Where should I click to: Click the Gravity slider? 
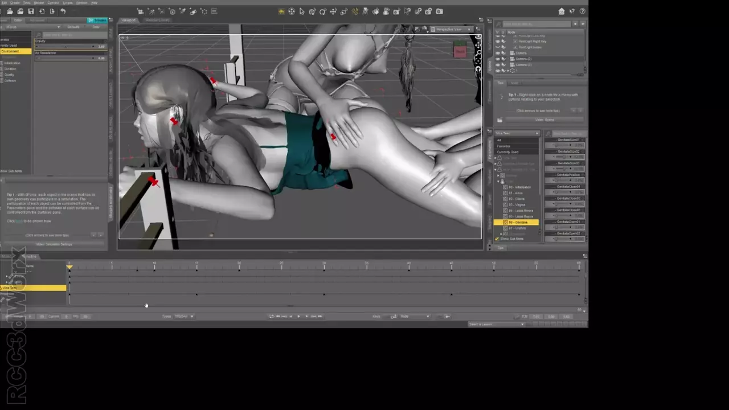(65, 47)
